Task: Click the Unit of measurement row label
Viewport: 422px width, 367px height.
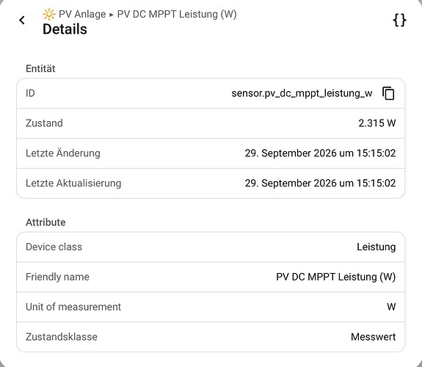Action: [x=73, y=307]
